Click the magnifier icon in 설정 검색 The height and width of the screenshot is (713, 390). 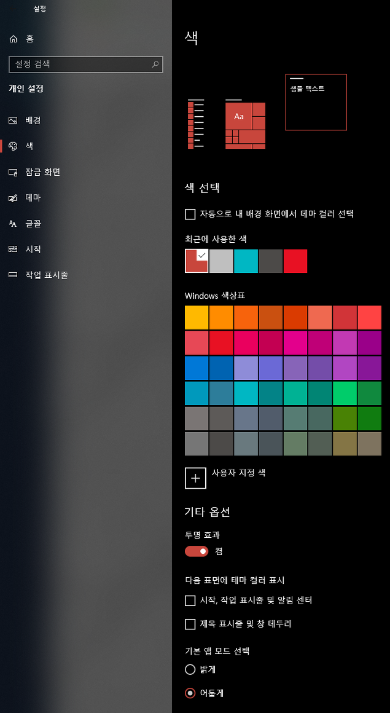155,65
